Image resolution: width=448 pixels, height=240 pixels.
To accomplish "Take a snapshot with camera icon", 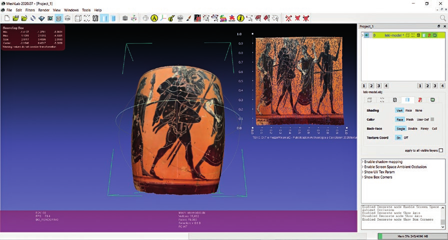I will [50, 18].
